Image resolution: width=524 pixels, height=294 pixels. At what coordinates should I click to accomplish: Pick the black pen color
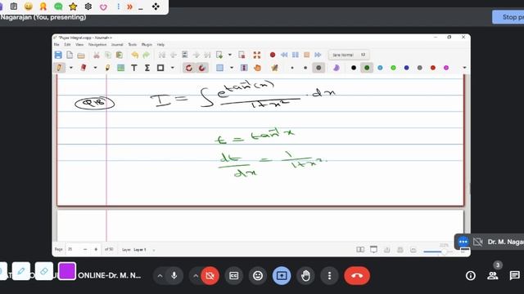click(354, 68)
